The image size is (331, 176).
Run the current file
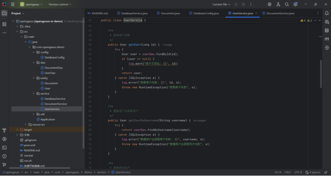coord(236,4)
